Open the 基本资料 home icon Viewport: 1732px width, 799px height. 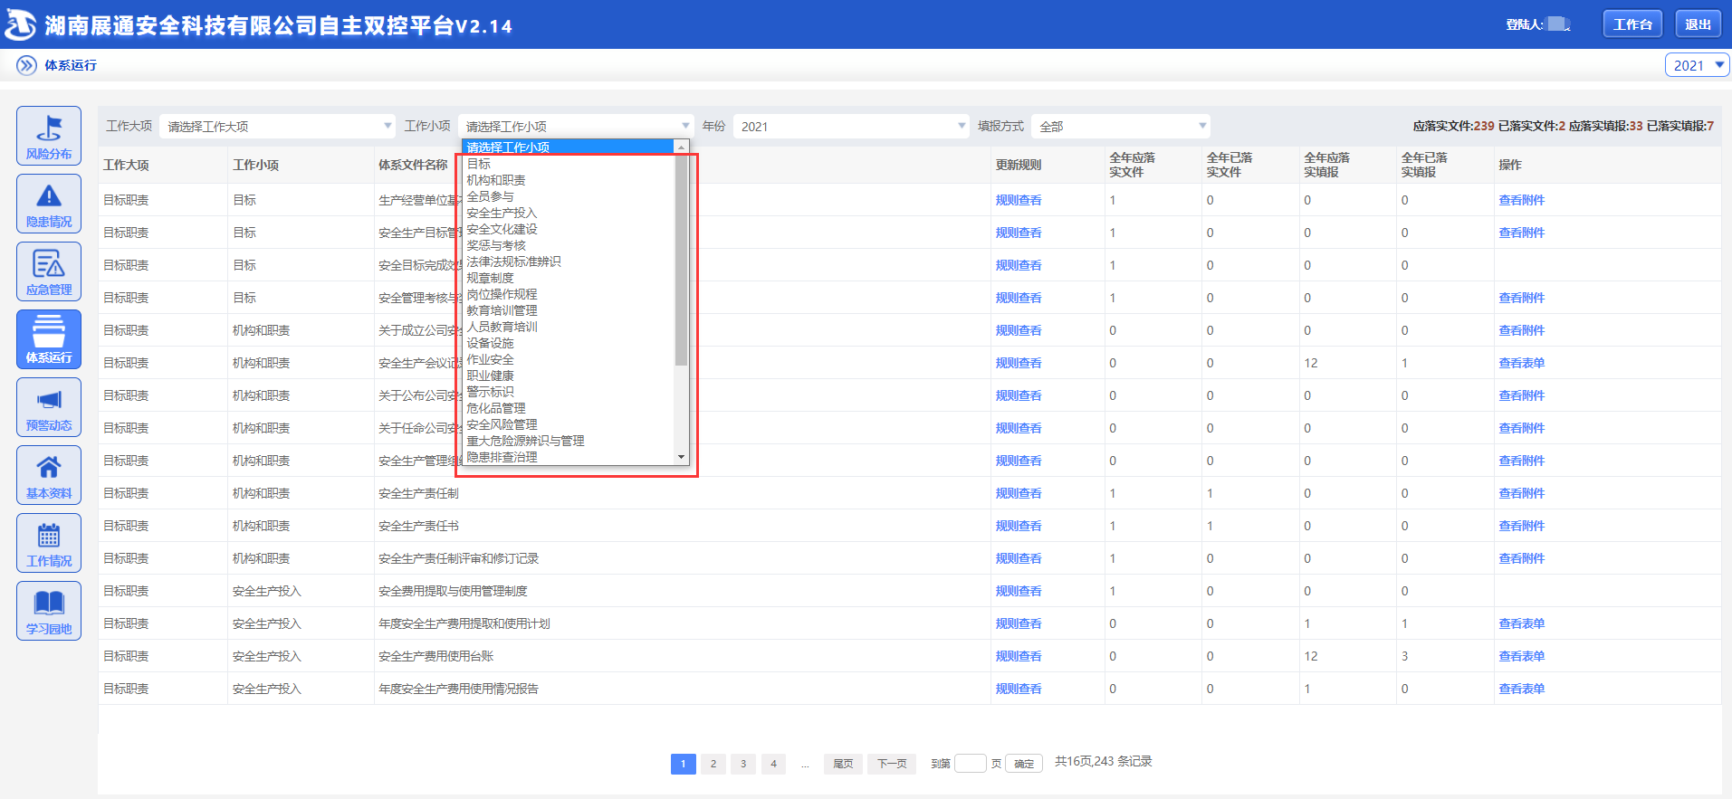[x=49, y=475]
